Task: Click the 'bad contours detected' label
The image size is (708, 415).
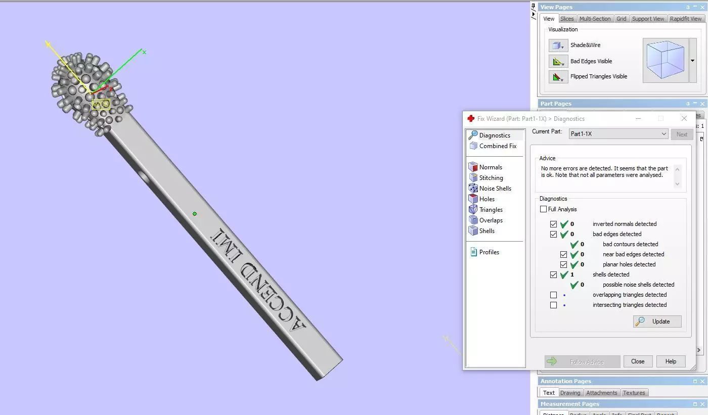Action: [630, 244]
